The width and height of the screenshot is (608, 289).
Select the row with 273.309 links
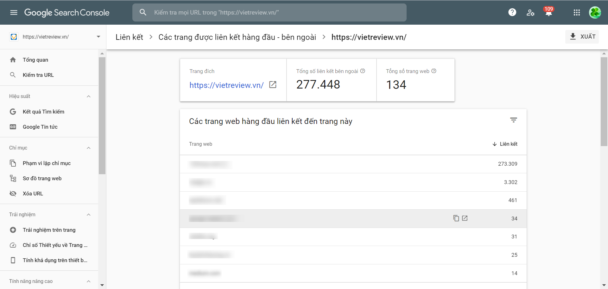[353, 164]
